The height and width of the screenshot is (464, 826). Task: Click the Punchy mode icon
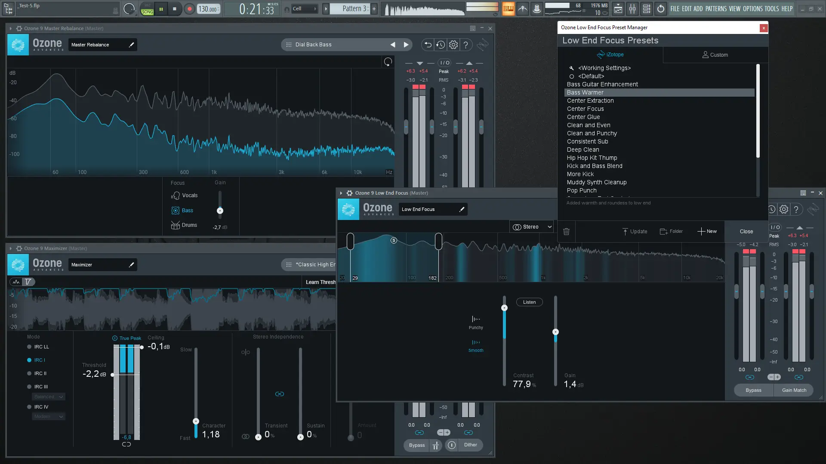pos(476,319)
